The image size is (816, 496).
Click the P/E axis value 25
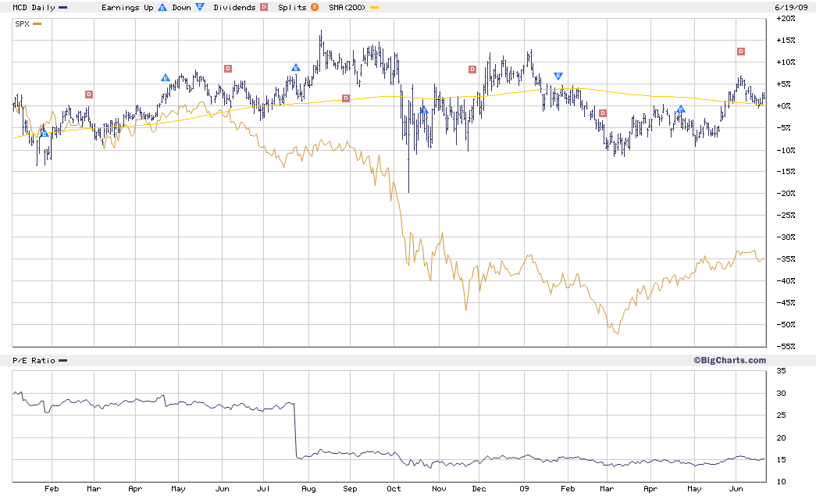[x=781, y=416]
